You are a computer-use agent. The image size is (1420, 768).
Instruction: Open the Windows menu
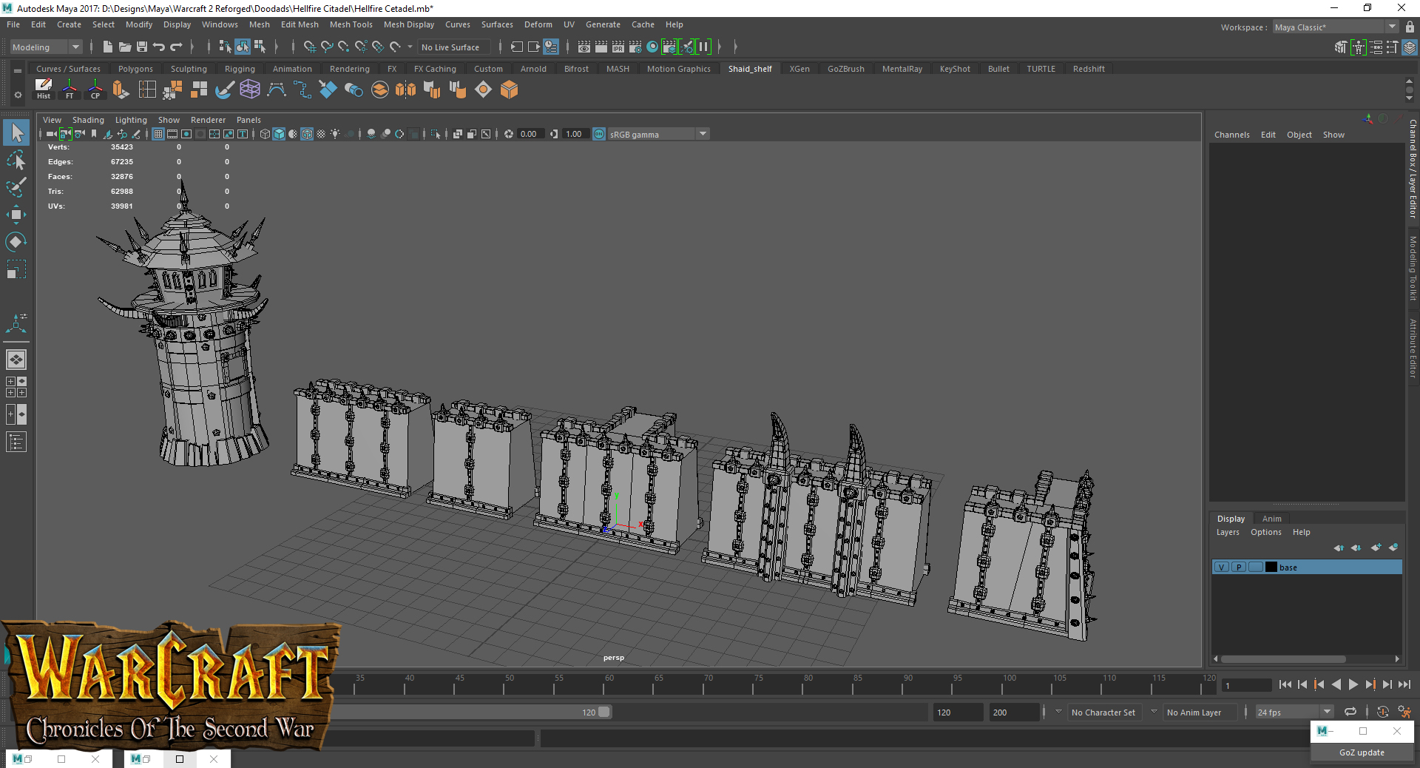(220, 24)
